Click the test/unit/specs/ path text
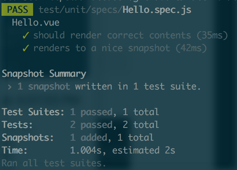The width and height of the screenshot is (237, 170). pyautogui.click(x=80, y=10)
